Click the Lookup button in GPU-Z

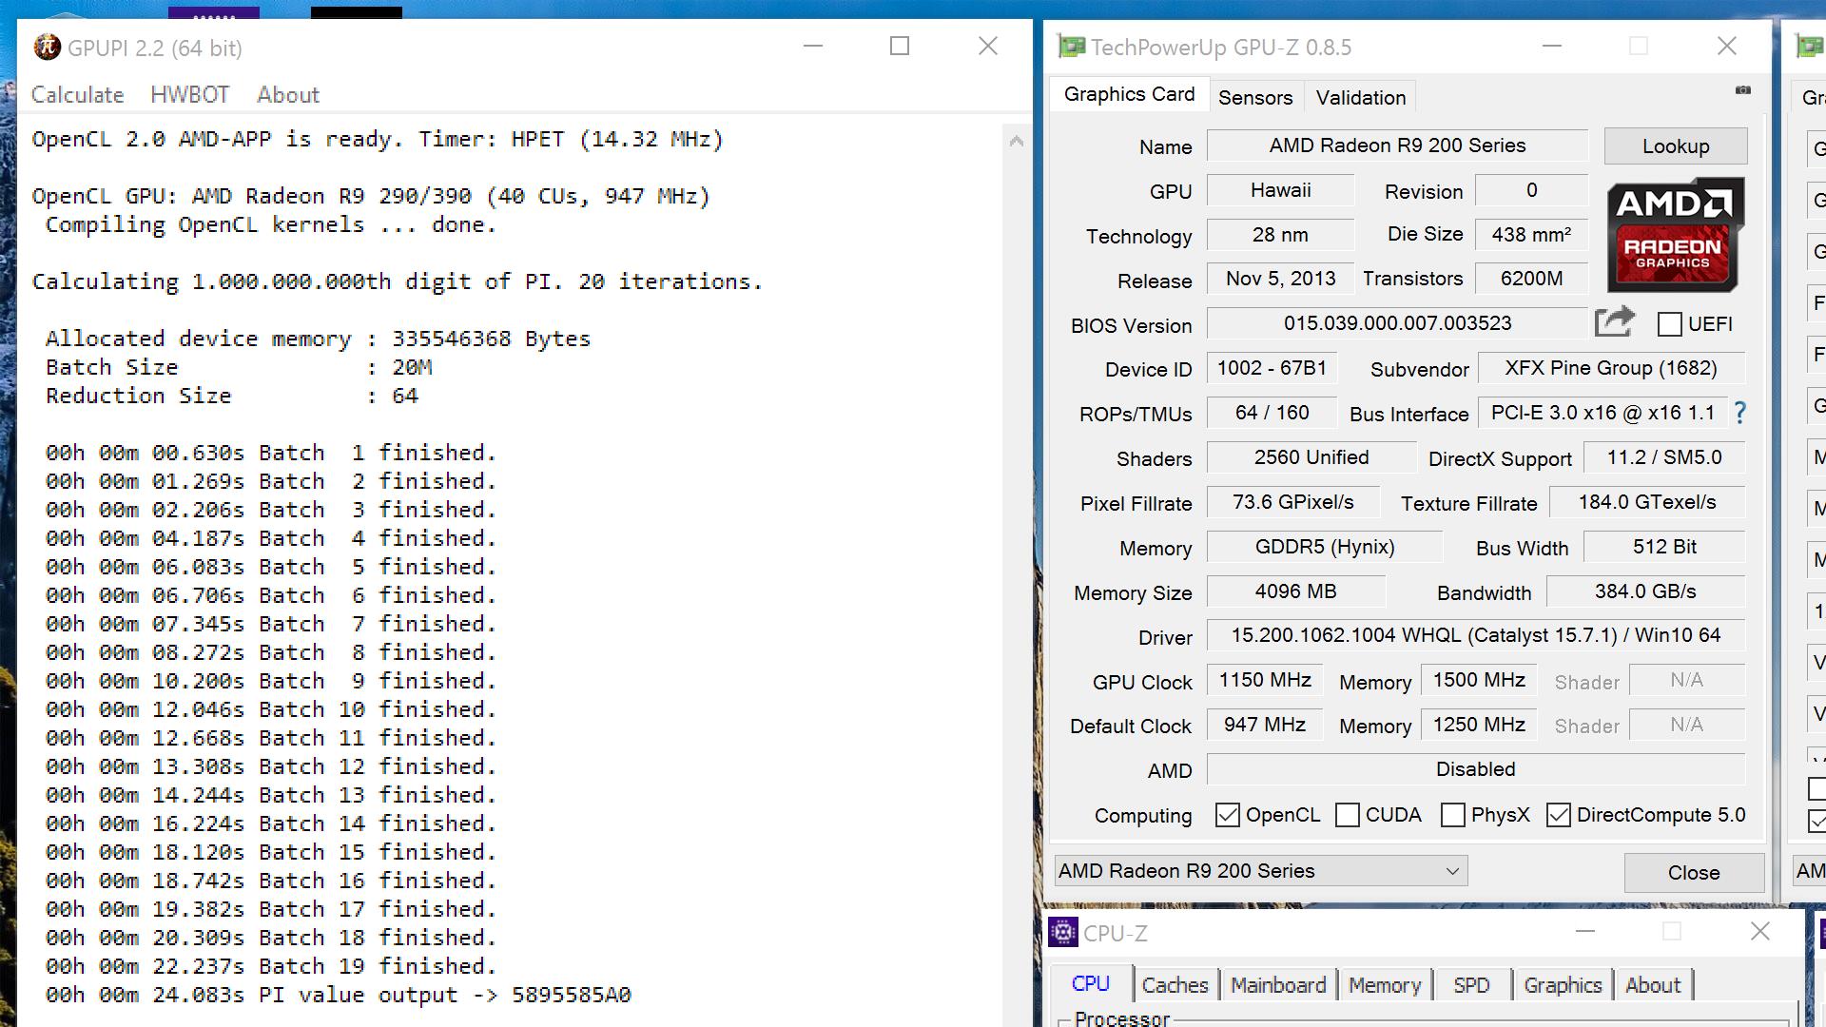(1676, 146)
